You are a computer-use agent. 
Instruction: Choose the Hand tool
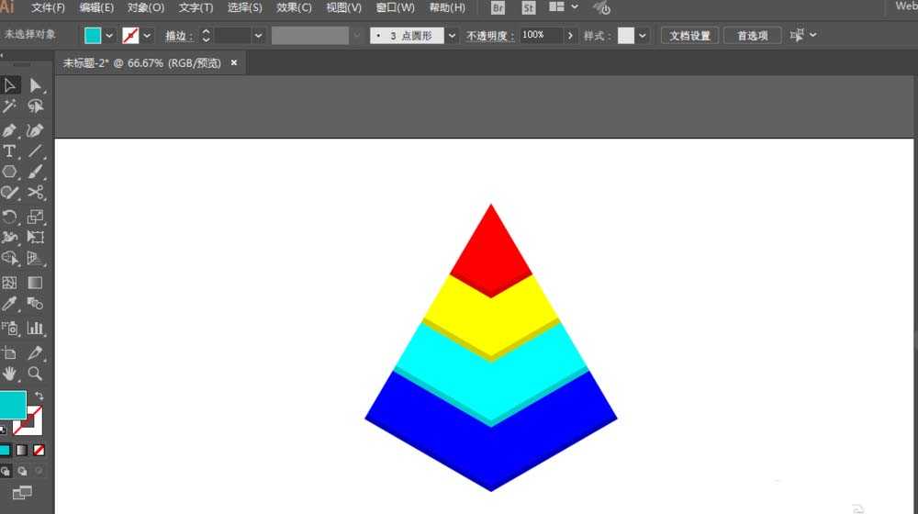(9, 374)
